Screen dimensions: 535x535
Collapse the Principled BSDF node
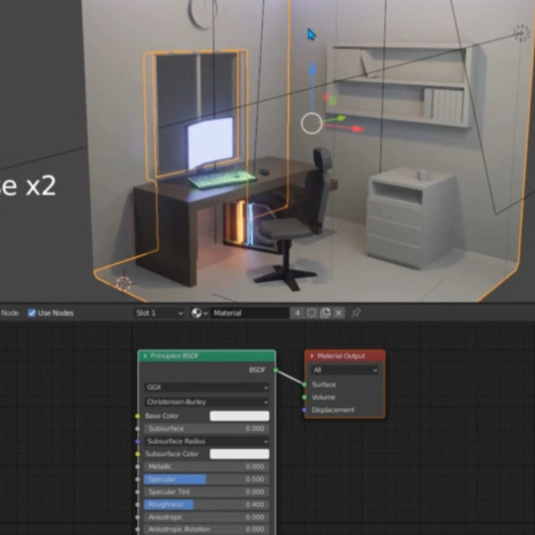click(145, 356)
